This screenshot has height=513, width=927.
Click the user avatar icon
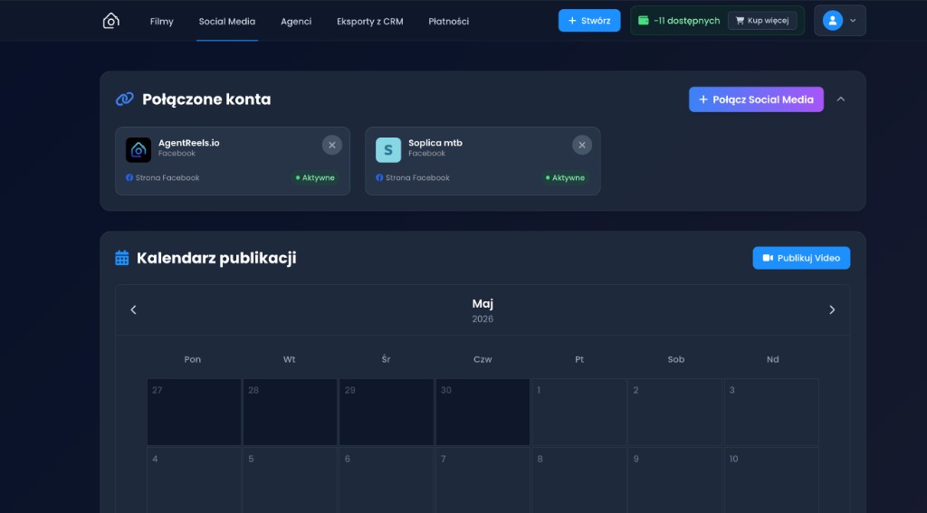pyautogui.click(x=833, y=21)
